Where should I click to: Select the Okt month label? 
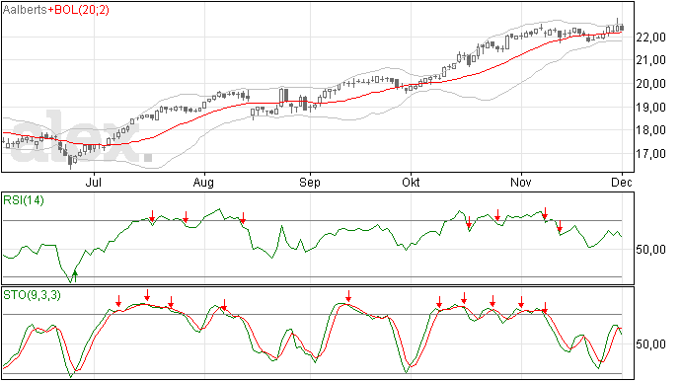point(411,182)
